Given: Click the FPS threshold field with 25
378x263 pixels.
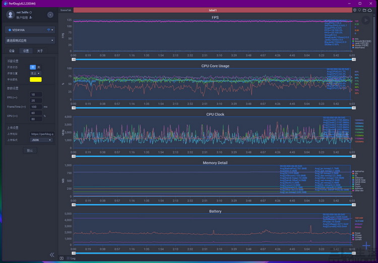Looking at the screenshot, I should pos(36,100).
